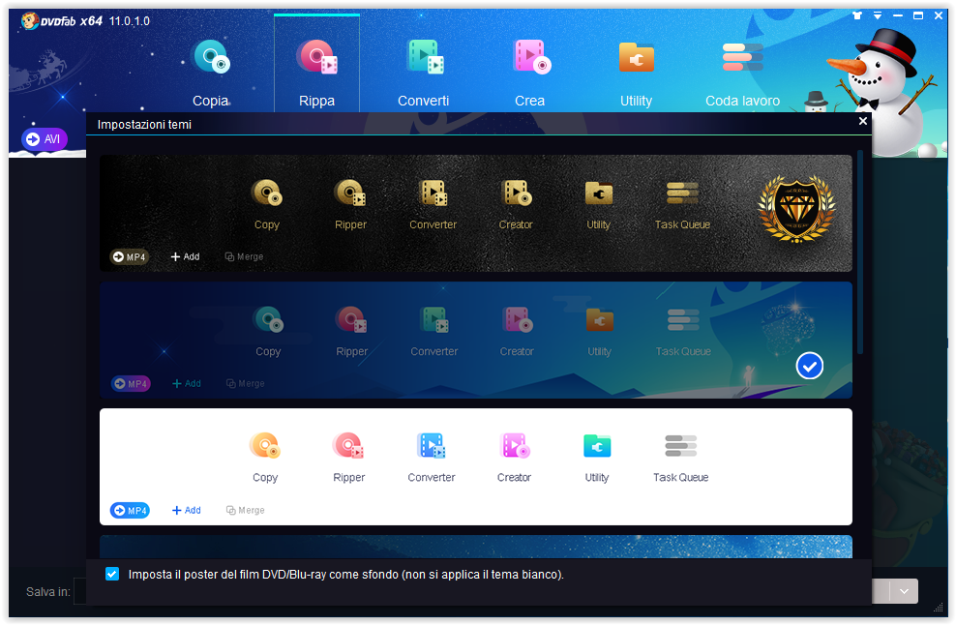The width and height of the screenshot is (956, 625).
Task: Click Merge in white theme preview
Action: point(245,511)
